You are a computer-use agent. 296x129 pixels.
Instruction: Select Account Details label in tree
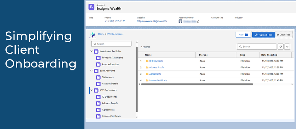110,84
